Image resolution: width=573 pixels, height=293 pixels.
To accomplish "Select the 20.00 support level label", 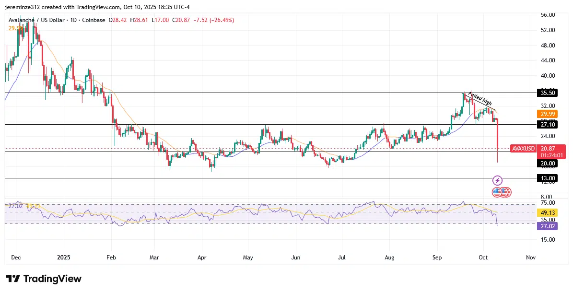I will pos(548,164).
